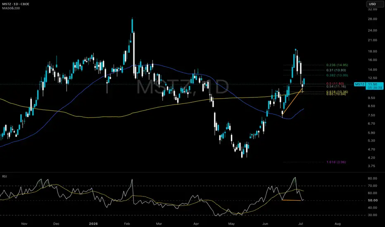Click the MSTZ · 1D · CBOE symbol title
The image size is (385, 227).
[16, 4]
